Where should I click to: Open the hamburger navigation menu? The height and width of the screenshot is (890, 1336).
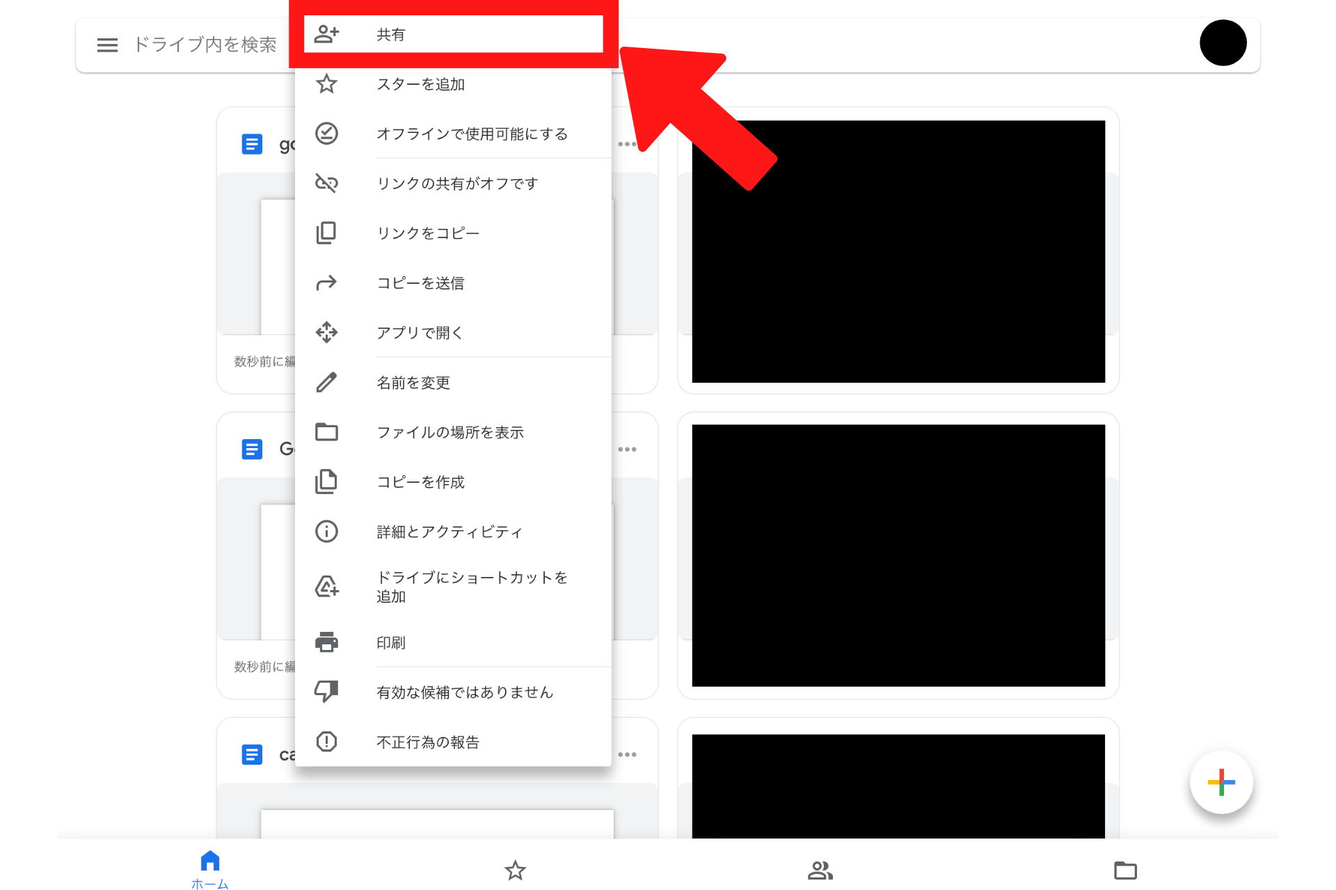point(107,45)
